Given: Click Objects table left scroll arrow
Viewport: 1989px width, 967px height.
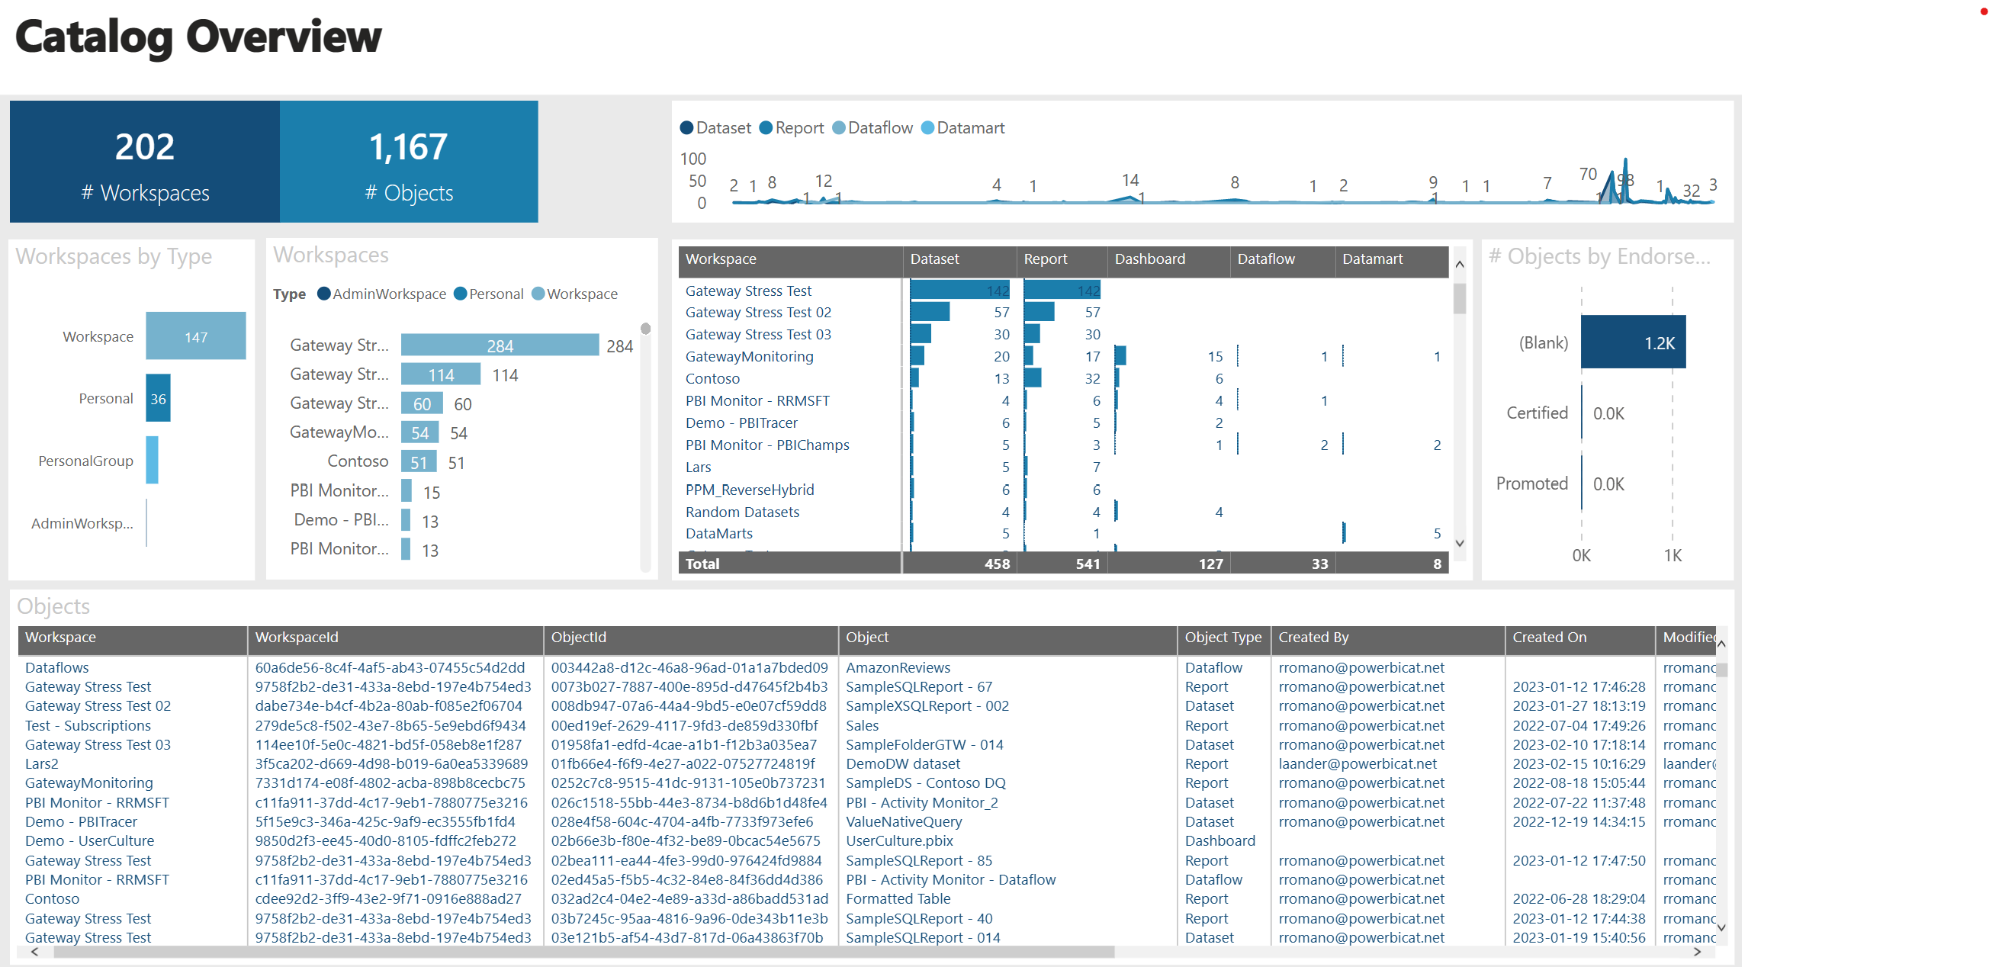Looking at the screenshot, I should click(35, 952).
